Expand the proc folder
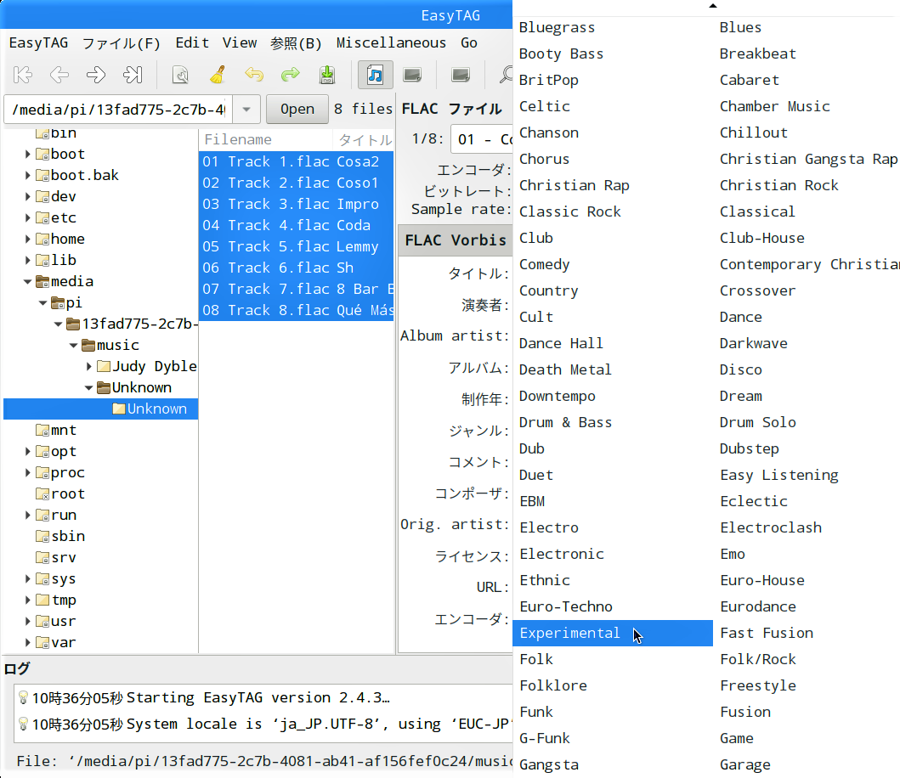 [27, 472]
